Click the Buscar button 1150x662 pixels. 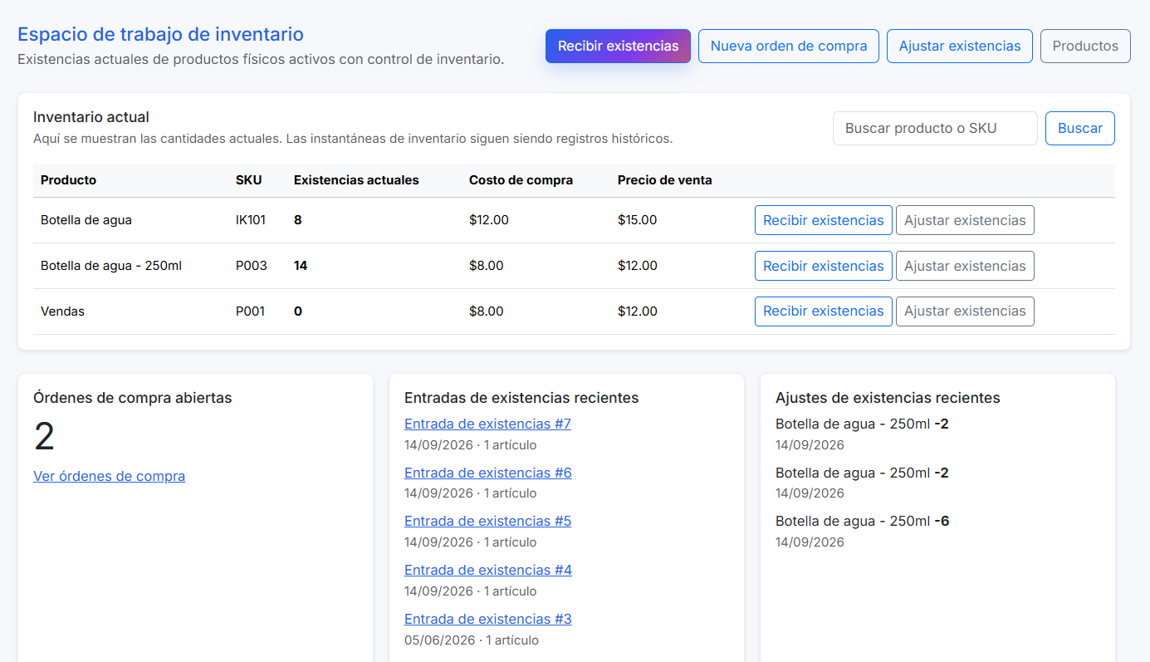[1080, 129]
